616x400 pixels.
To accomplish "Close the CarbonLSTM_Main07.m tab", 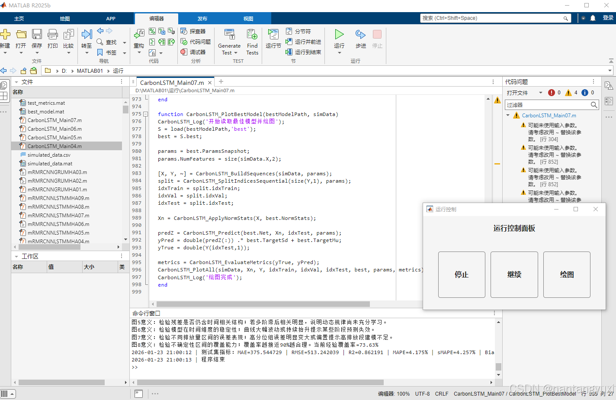I will pyautogui.click(x=210, y=83).
